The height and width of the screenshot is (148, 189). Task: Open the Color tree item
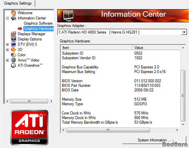(x=22, y=55)
